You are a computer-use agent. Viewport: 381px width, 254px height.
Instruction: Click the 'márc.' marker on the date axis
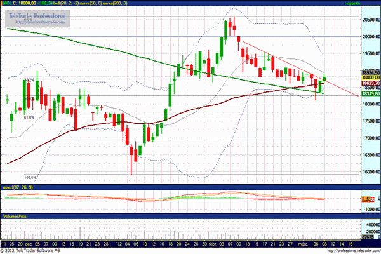[x=304, y=243]
